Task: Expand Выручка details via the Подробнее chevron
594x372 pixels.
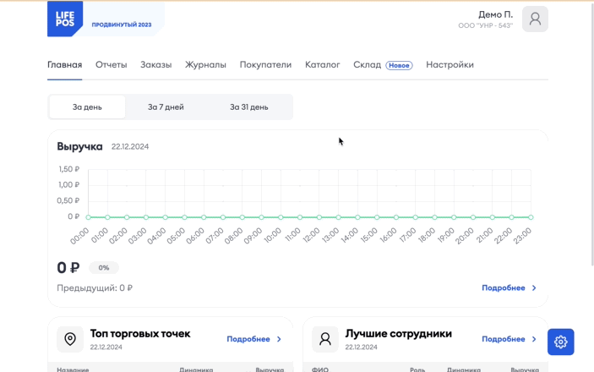Action: coord(534,287)
